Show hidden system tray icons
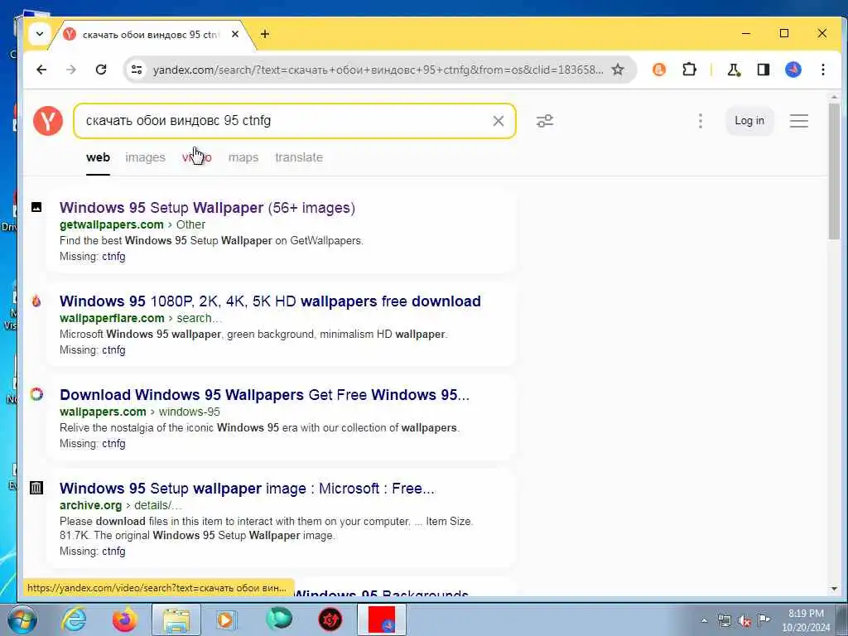Screen dimensions: 848x636 (x=704, y=621)
